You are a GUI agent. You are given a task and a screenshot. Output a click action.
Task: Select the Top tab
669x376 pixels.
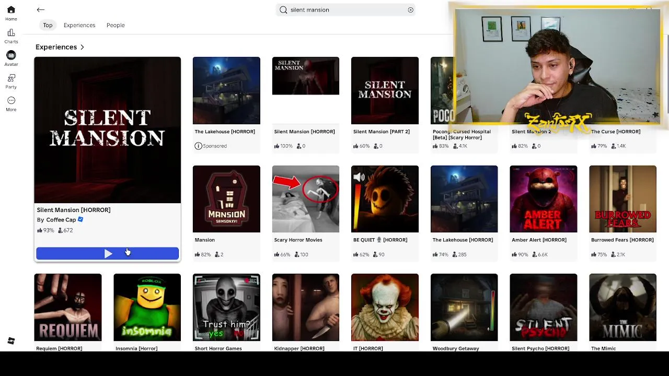(x=48, y=25)
